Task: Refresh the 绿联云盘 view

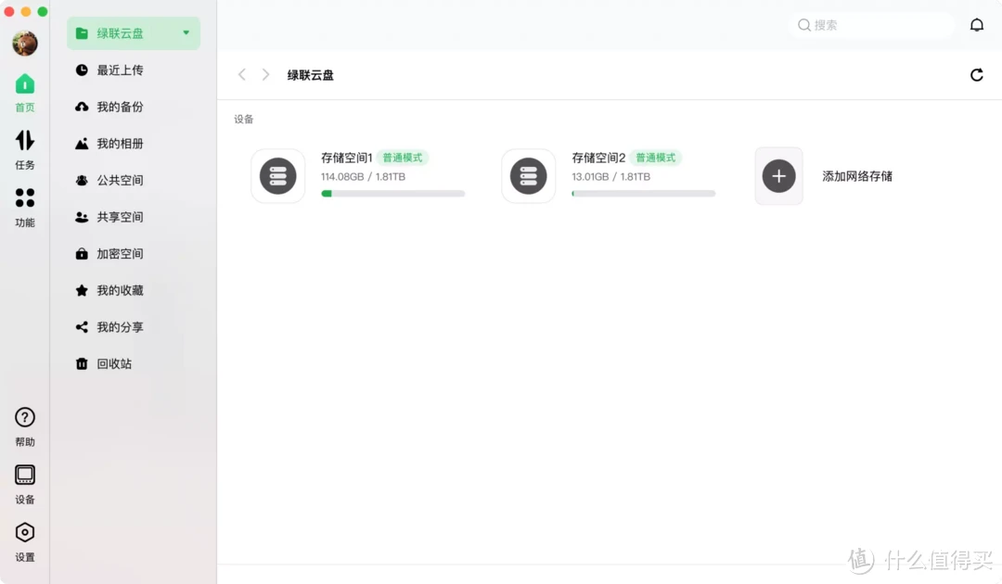Action: 976,75
